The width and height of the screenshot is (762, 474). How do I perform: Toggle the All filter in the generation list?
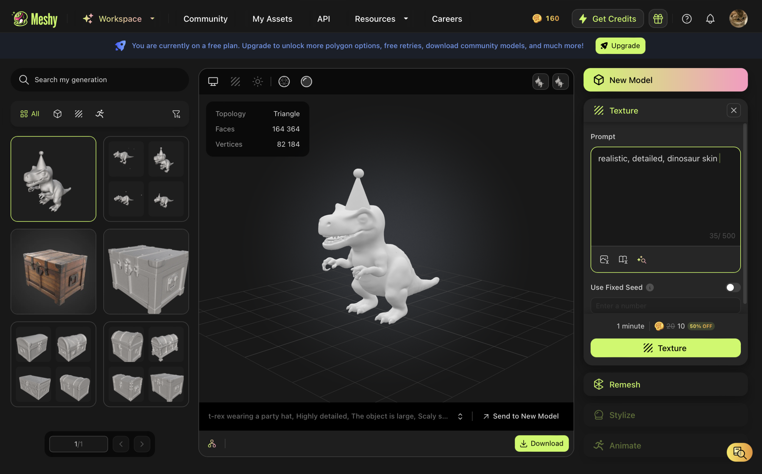coord(30,114)
